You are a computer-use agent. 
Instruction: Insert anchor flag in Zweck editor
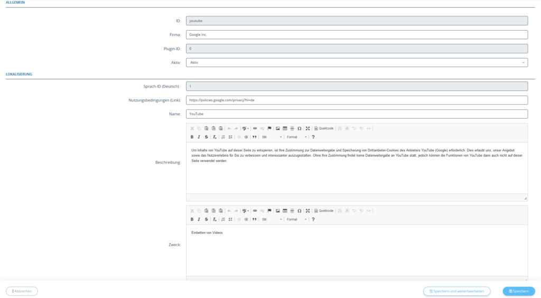click(269, 211)
